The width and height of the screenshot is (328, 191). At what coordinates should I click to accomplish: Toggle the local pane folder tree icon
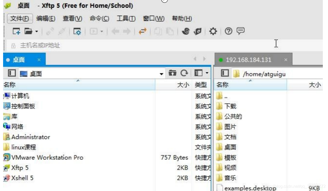[x=12, y=73]
